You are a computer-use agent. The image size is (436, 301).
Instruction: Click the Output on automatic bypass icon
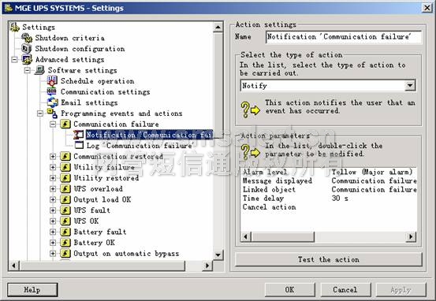tap(65, 254)
